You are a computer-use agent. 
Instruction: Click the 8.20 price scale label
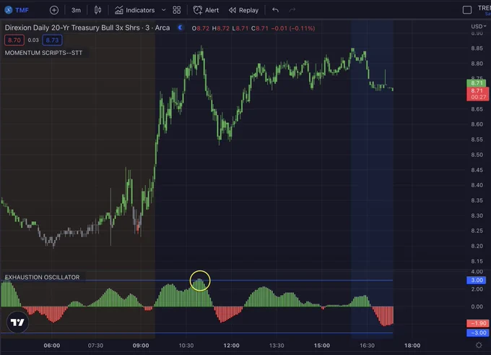point(477,246)
